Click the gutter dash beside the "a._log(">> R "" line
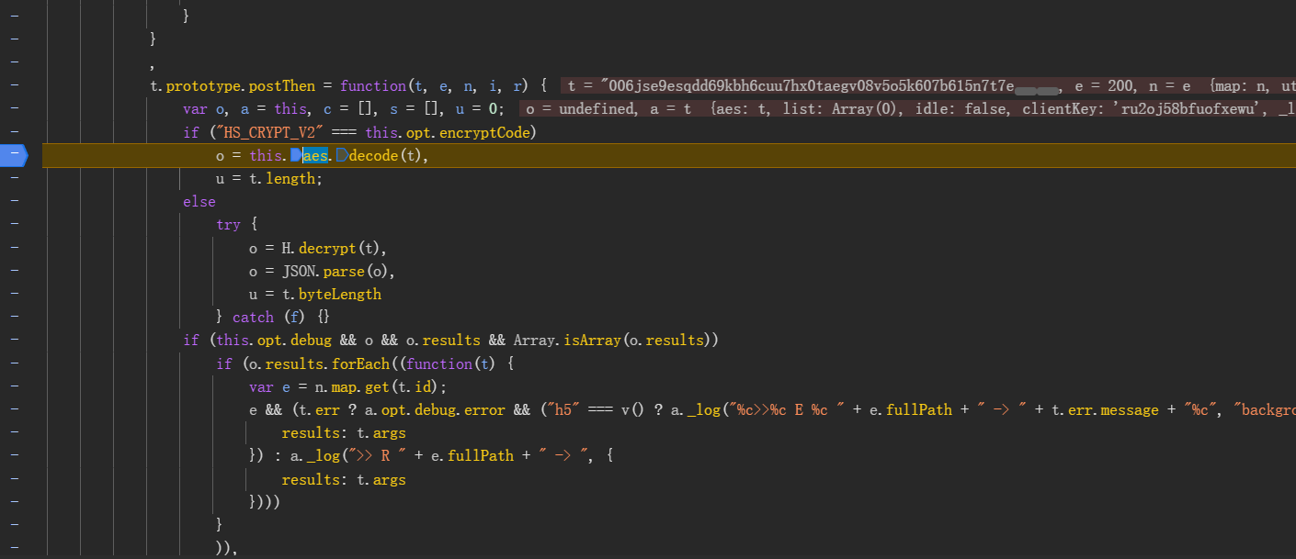Screen dimensions: 1296x559 pyautogui.click(x=15, y=456)
